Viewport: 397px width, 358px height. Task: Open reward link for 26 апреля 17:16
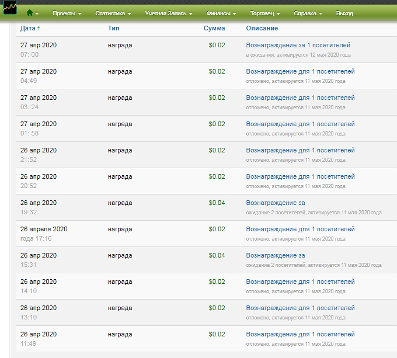coord(300,229)
